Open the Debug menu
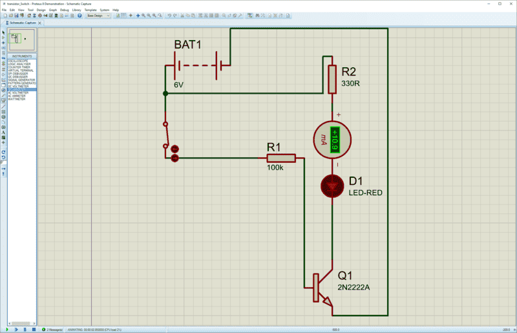 coord(64,10)
